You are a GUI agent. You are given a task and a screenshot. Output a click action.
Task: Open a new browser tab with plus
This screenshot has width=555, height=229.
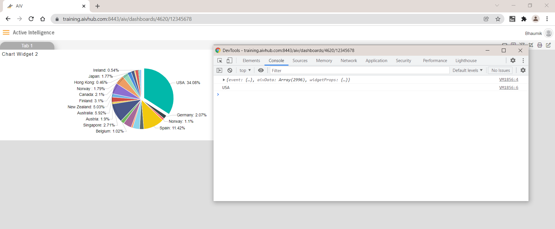point(98,6)
